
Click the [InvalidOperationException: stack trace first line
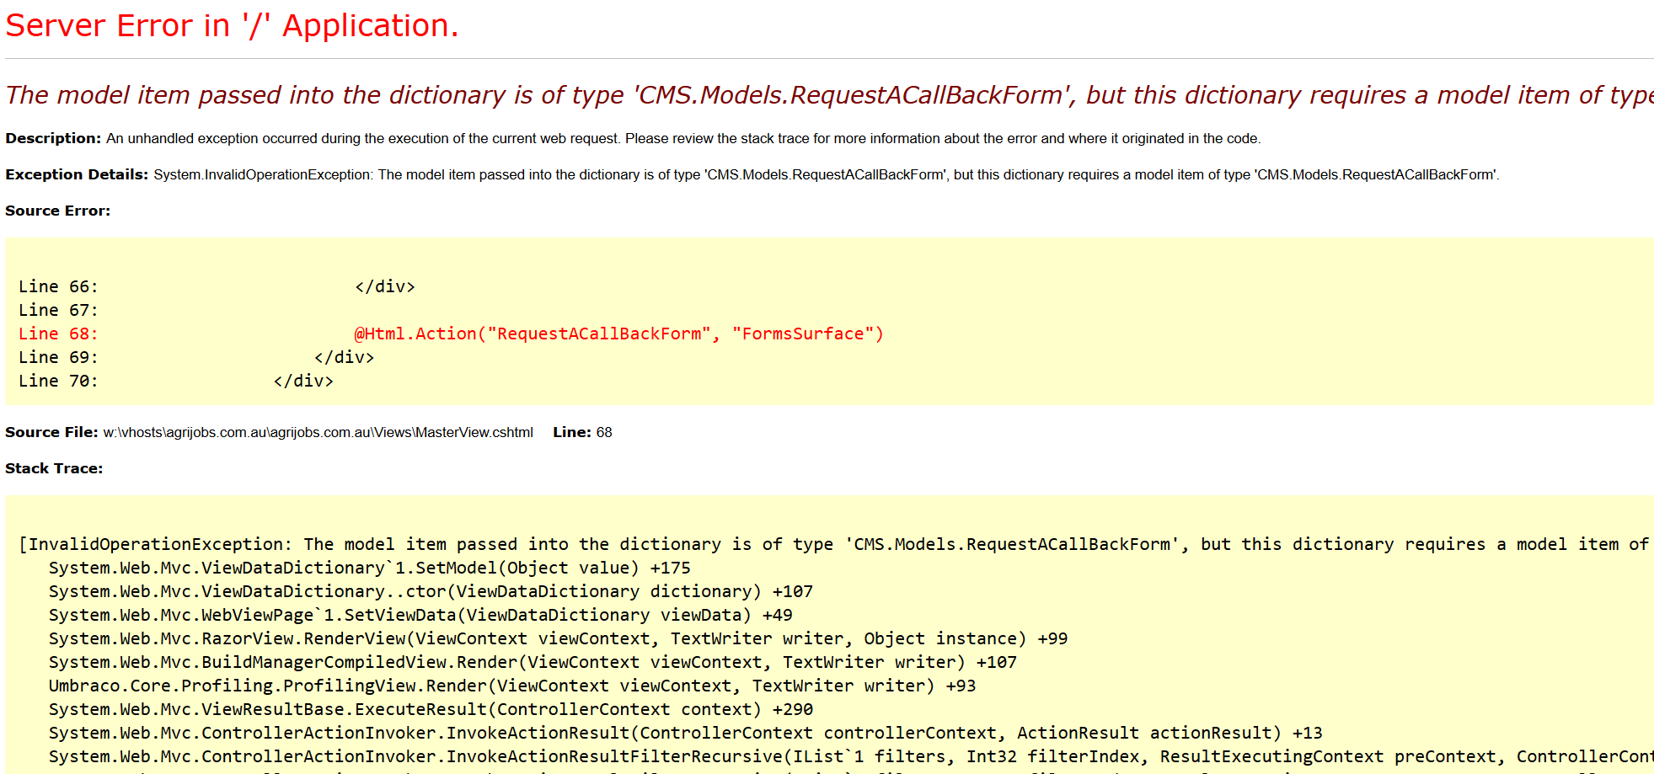point(834,544)
